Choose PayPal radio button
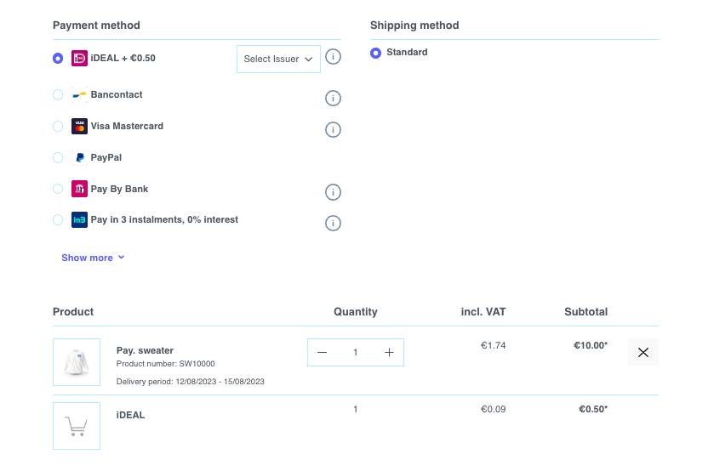The width and height of the screenshot is (714, 471). tap(58, 157)
